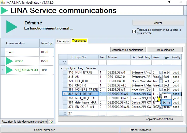This screenshot has width=187, height=133.
Task: Select the DEF_0001 cell
Action: tap(87, 81)
